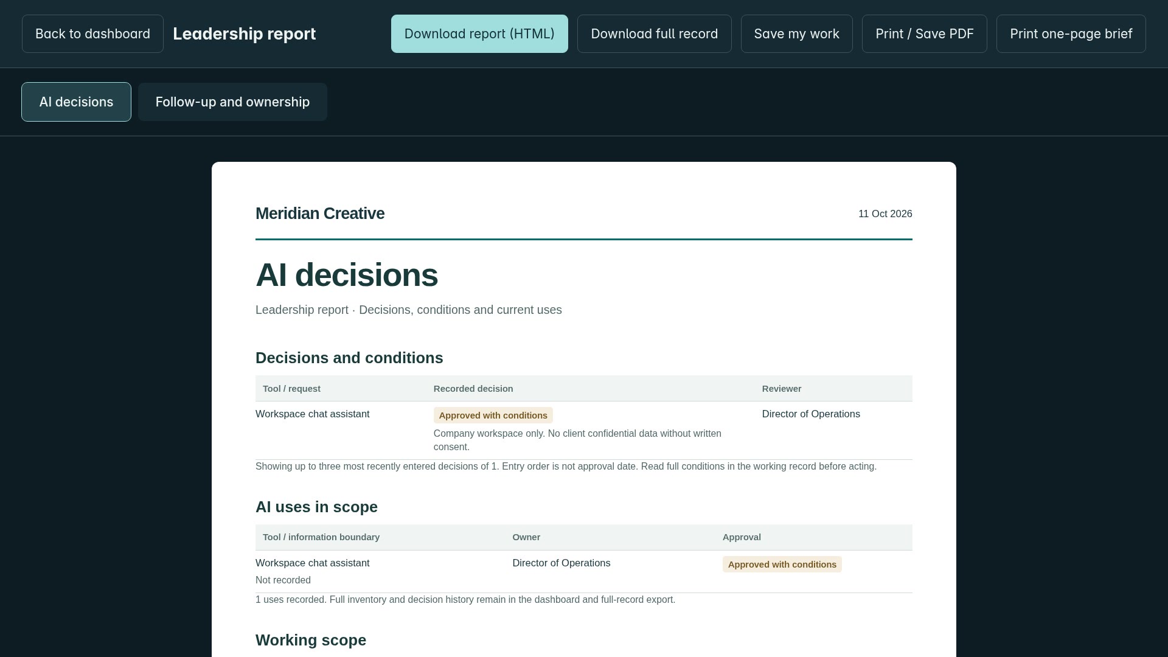Print the one-page brief
Screen dimensions: 1168x657
[1071, 33]
